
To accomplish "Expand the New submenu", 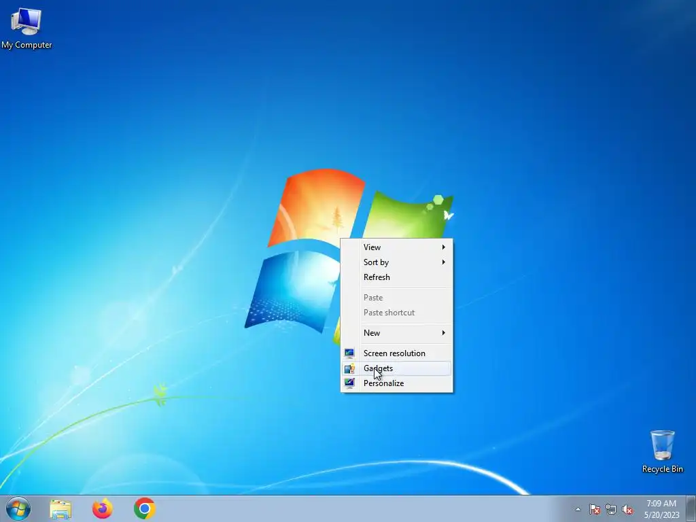I will (x=396, y=333).
